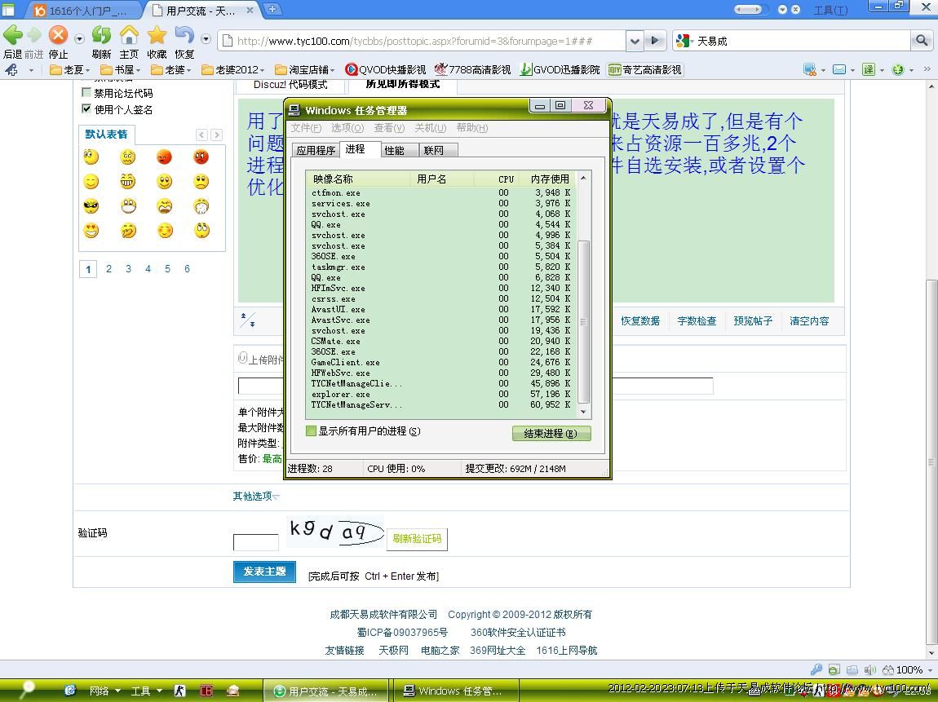Open the home page icon

pos(129,36)
